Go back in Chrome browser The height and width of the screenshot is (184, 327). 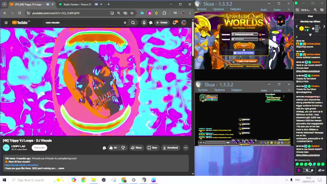[x=5, y=13]
